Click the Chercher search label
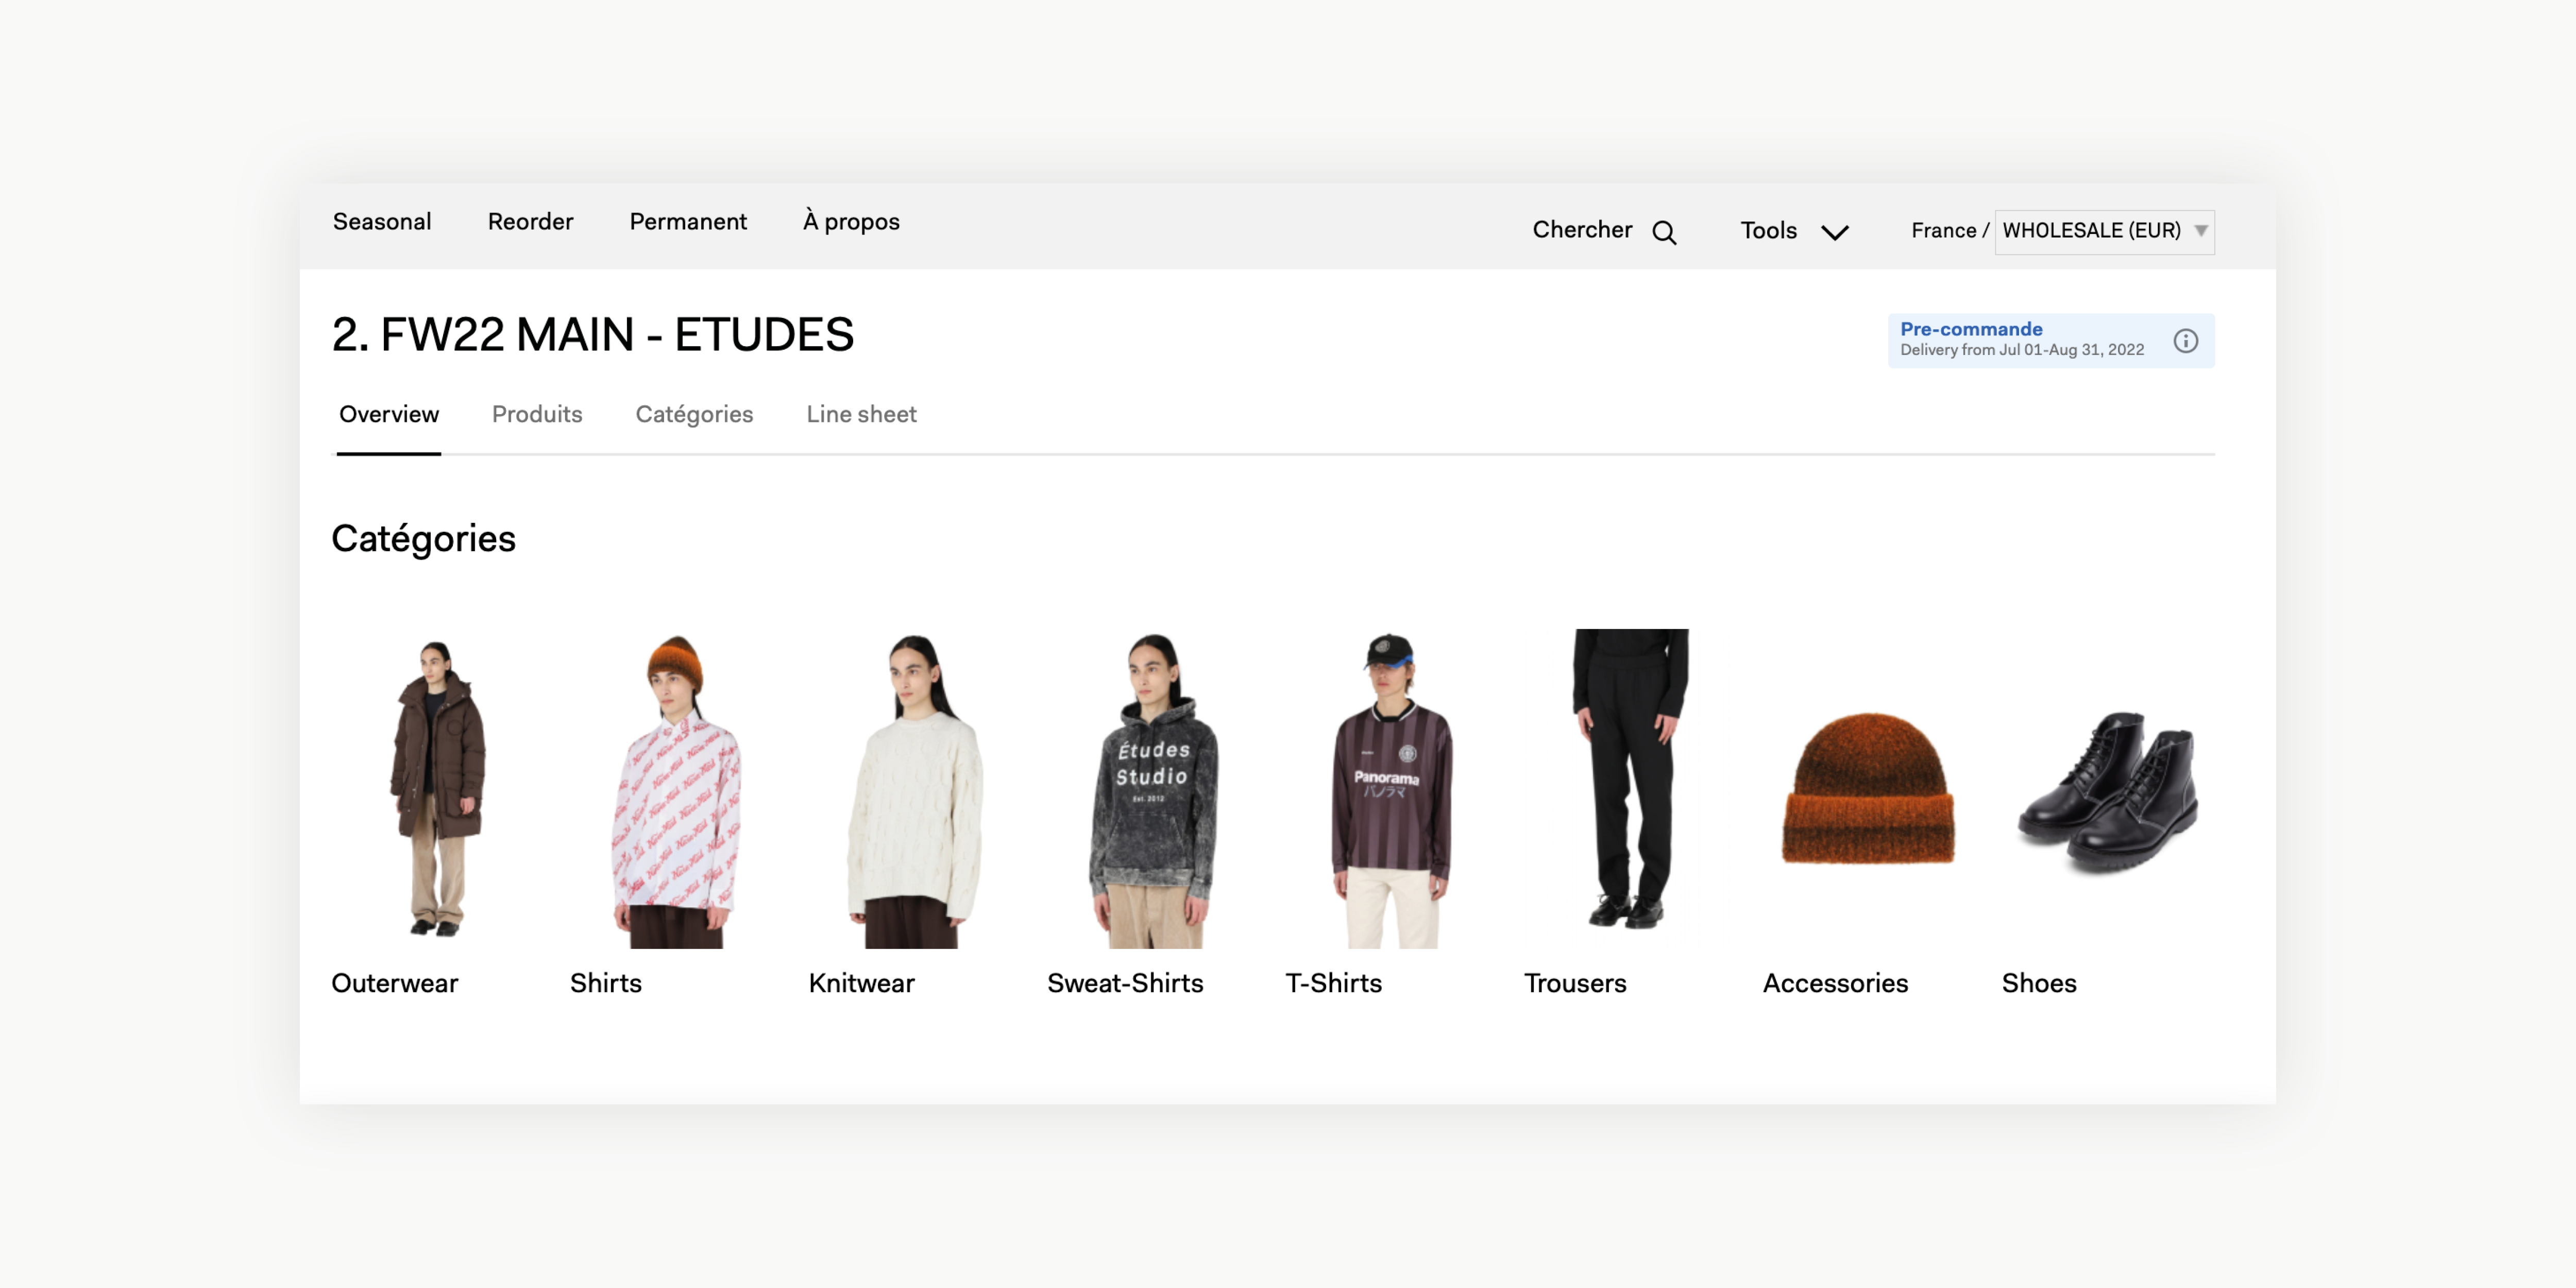 click(1582, 230)
